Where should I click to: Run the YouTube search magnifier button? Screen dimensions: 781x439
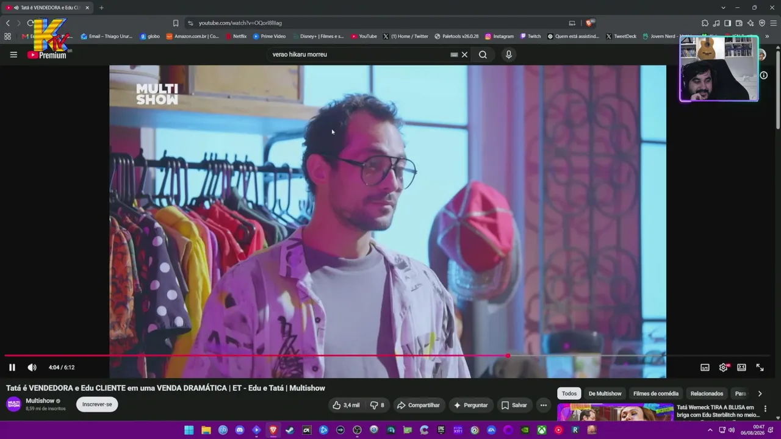click(483, 54)
